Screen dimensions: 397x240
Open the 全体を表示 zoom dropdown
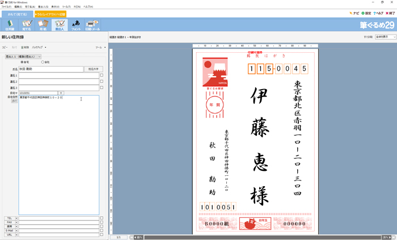coord(385,36)
